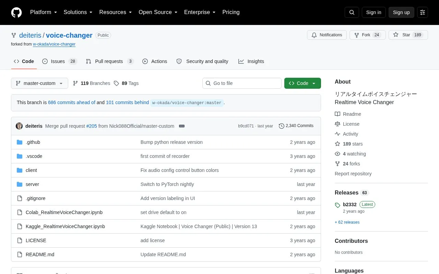Star the voice-changer repository
This screenshot has height=274, width=439.
tap(408, 35)
